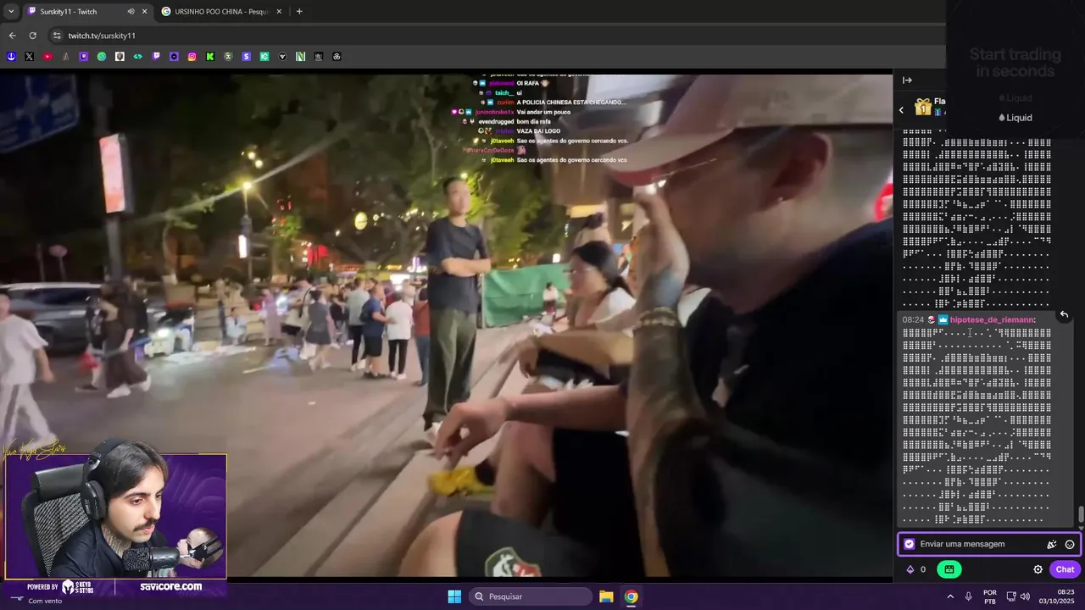Open the browser tab search dropdown

11,12
